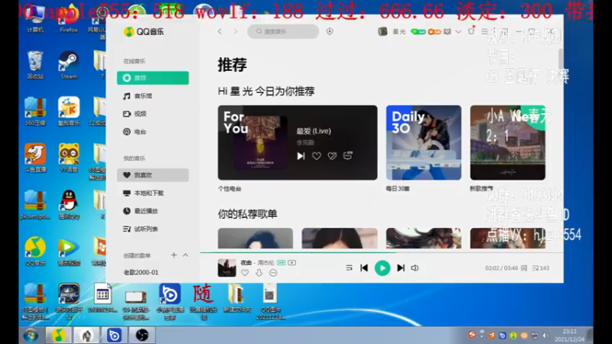
Task: Click the QQ音乐 desktop shortcut
Action: [x=35, y=252]
